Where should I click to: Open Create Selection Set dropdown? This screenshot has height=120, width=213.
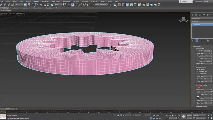click(102, 4)
